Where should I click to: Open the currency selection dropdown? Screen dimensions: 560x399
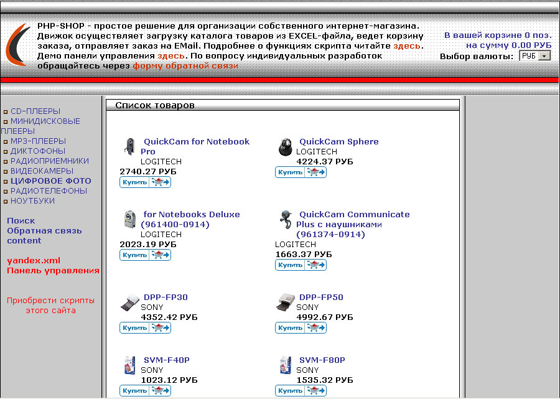[535, 56]
